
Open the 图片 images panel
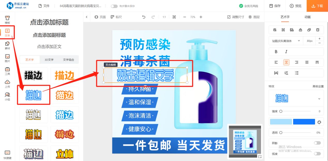(7, 57)
